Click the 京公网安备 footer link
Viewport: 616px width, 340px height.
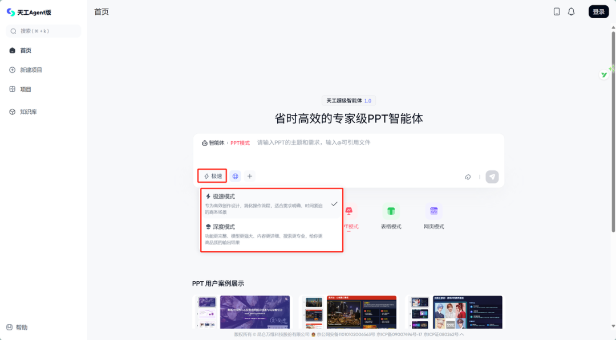click(346, 334)
